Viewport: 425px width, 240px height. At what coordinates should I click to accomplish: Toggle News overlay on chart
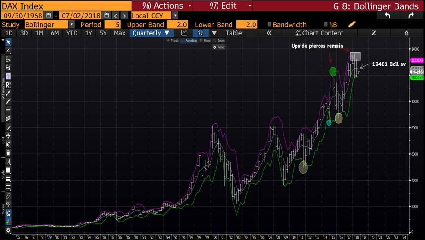click(x=205, y=41)
